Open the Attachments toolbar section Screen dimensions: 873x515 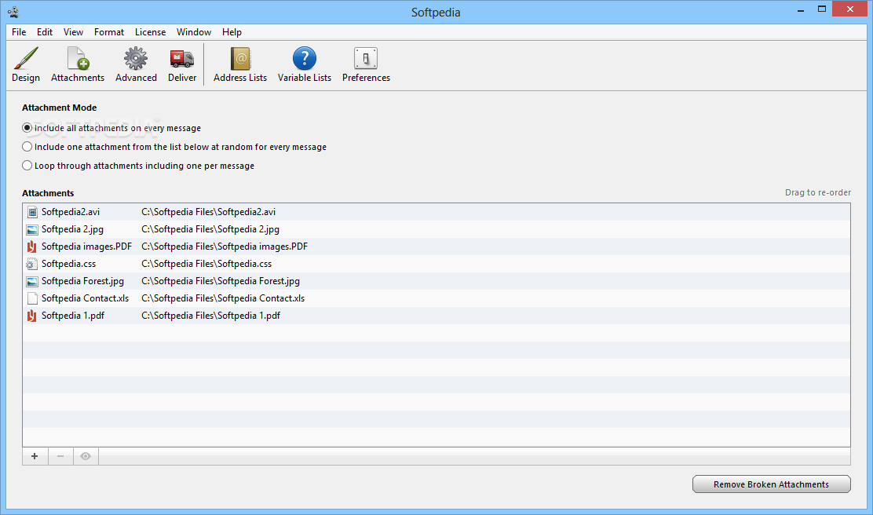point(78,64)
